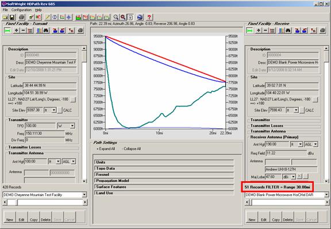This screenshot has height=229, width=331.
Task: Click the Transmit record horizontal slider
Action: coord(45,203)
